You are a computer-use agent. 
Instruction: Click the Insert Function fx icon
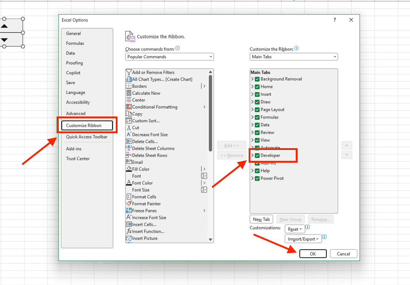pyautogui.click(x=129, y=231)
